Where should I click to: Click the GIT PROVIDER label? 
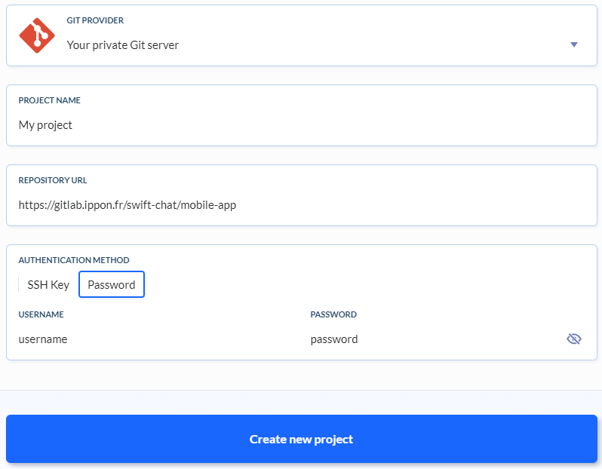click(95, 20)
